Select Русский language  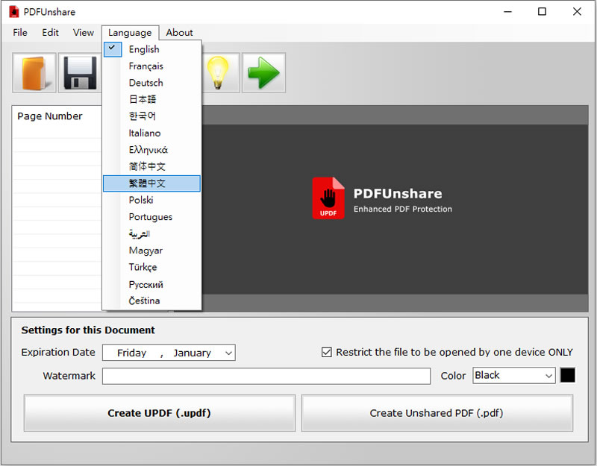pos(151,284)
